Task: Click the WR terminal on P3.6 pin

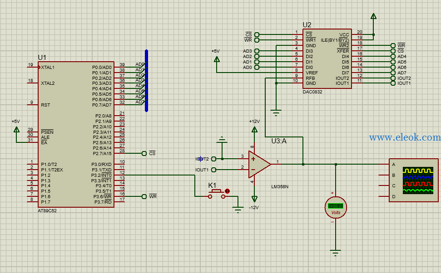Action: coord(144,197)
